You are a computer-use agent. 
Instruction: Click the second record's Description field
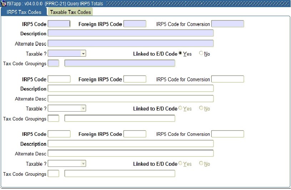[x=130, y=88]
